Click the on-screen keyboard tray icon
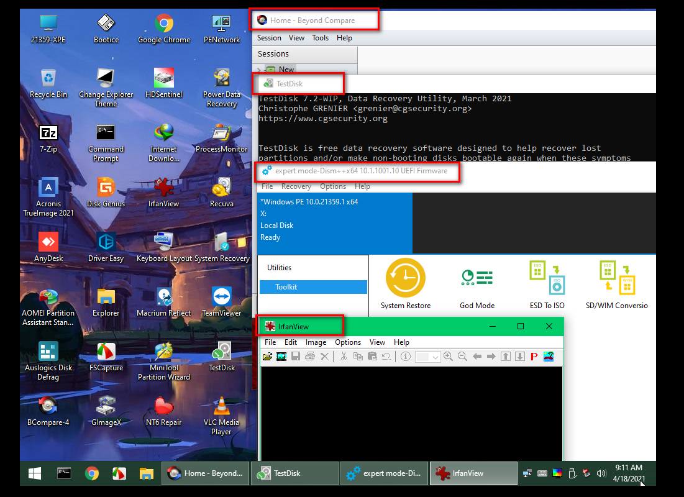Screen dimensions: 684x497 pos(542,473)
